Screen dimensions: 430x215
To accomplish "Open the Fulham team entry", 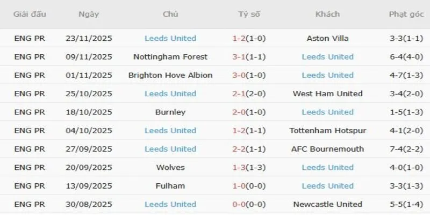I will click(170, 186).
